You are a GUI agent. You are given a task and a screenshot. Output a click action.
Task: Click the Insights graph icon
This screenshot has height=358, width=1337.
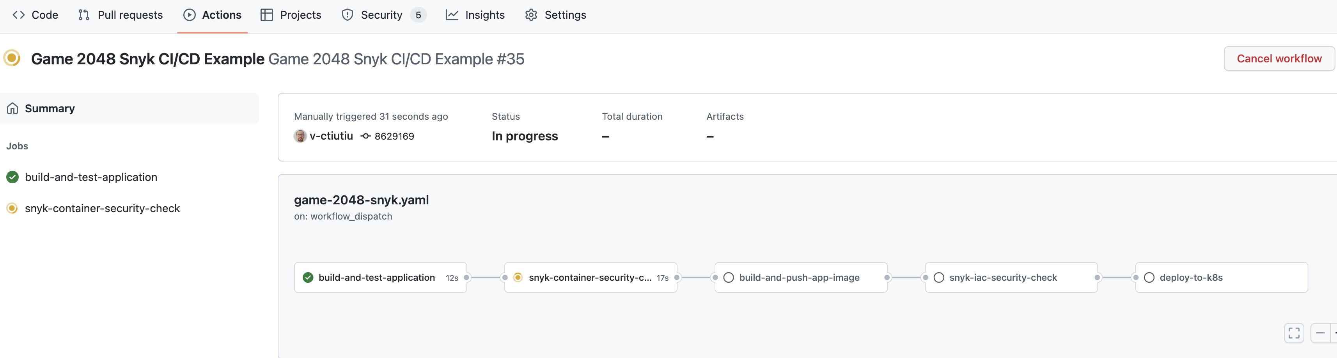(452, 15)
